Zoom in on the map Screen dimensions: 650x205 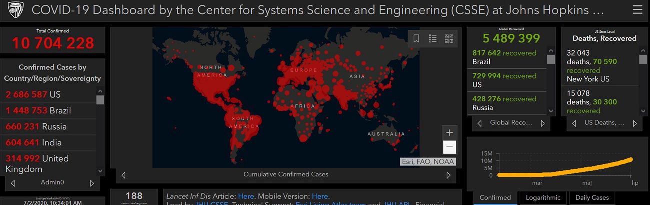(x=449, y=133)
